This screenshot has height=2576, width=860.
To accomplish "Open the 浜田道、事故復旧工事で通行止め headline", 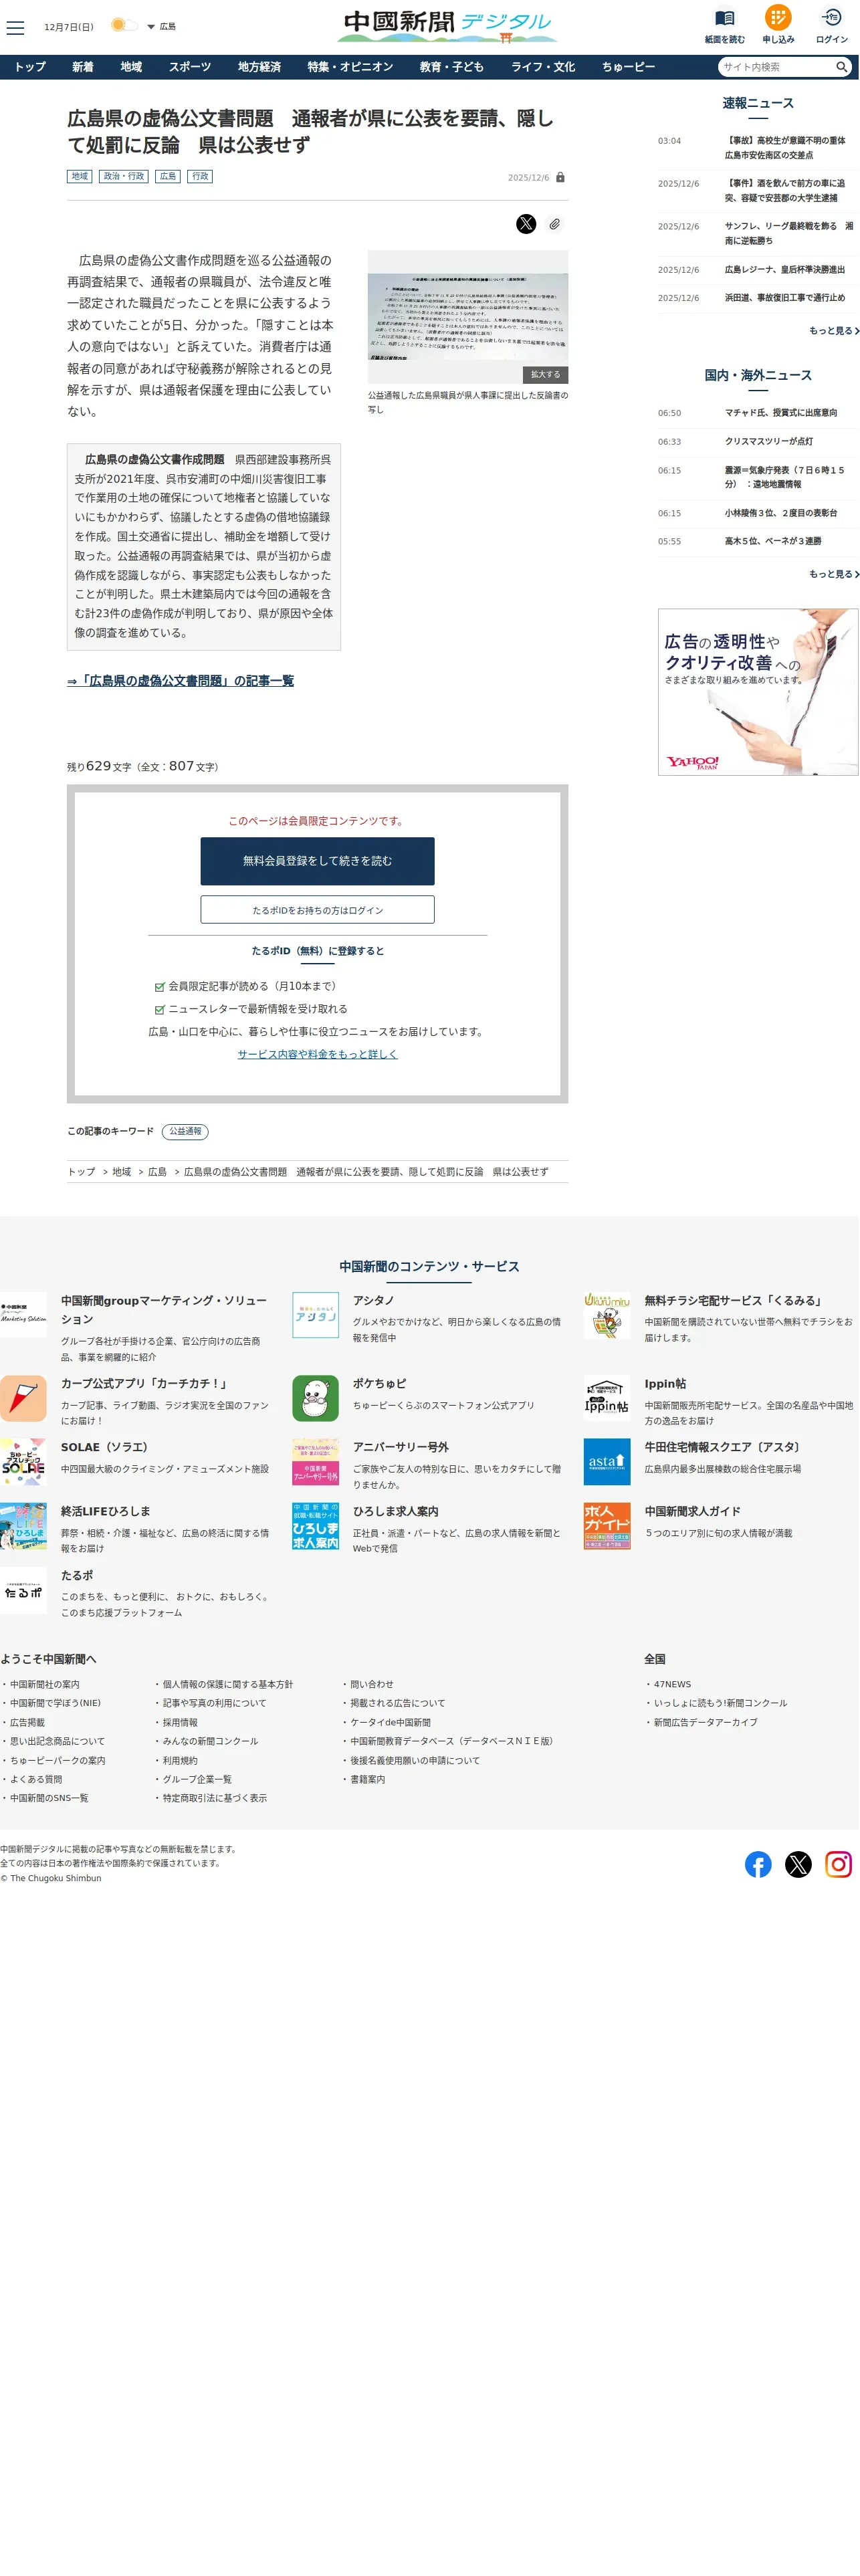I will (x=785, y=298).
